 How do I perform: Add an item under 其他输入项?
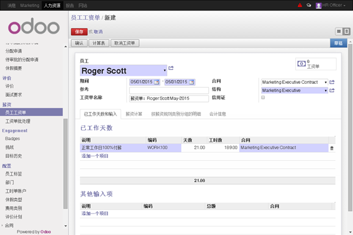click(x=95, y=214)
